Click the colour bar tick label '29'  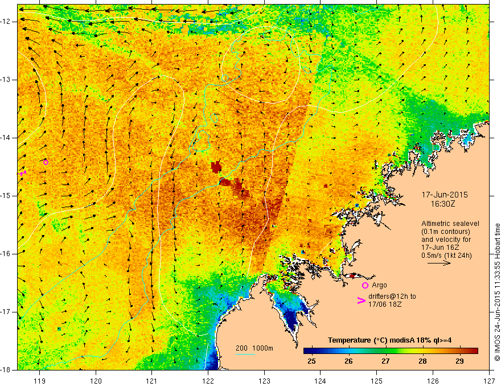point(459,361)
